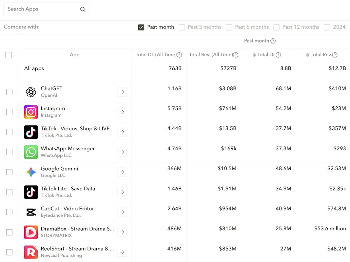This screenshot has width=350, height=262.
Task: Click the WhatsApp Messenger icon
Action: 31,152
